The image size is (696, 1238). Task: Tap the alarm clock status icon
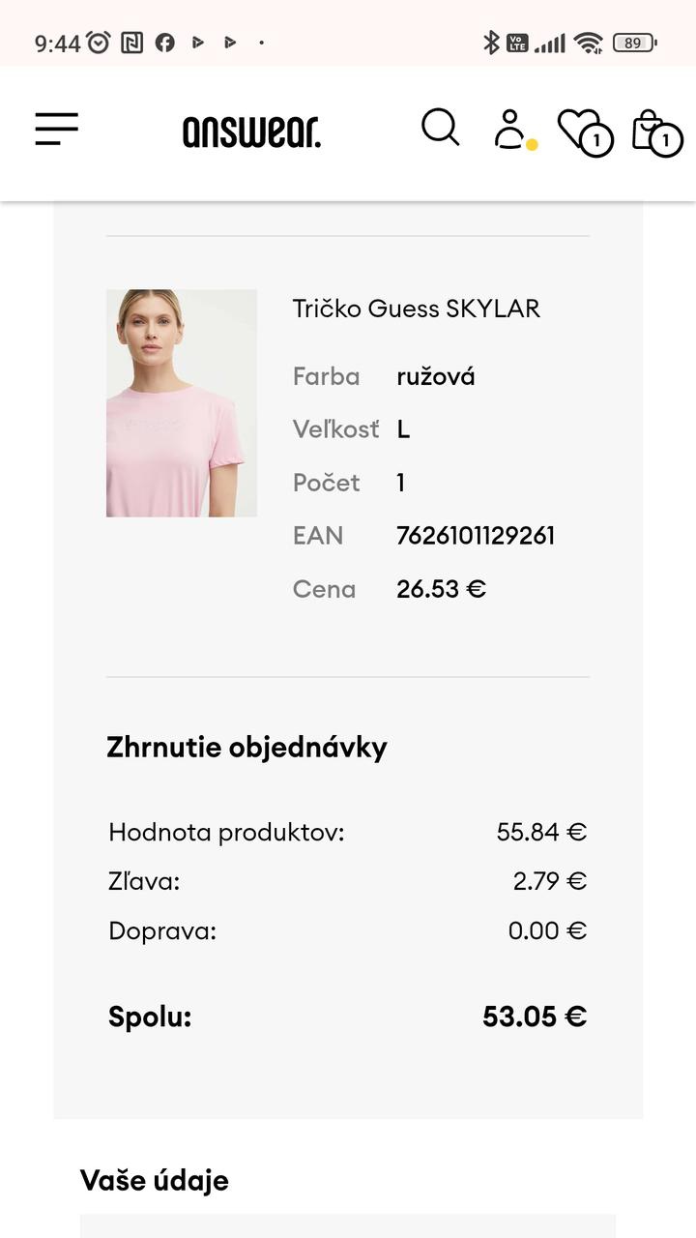[99, 43]
